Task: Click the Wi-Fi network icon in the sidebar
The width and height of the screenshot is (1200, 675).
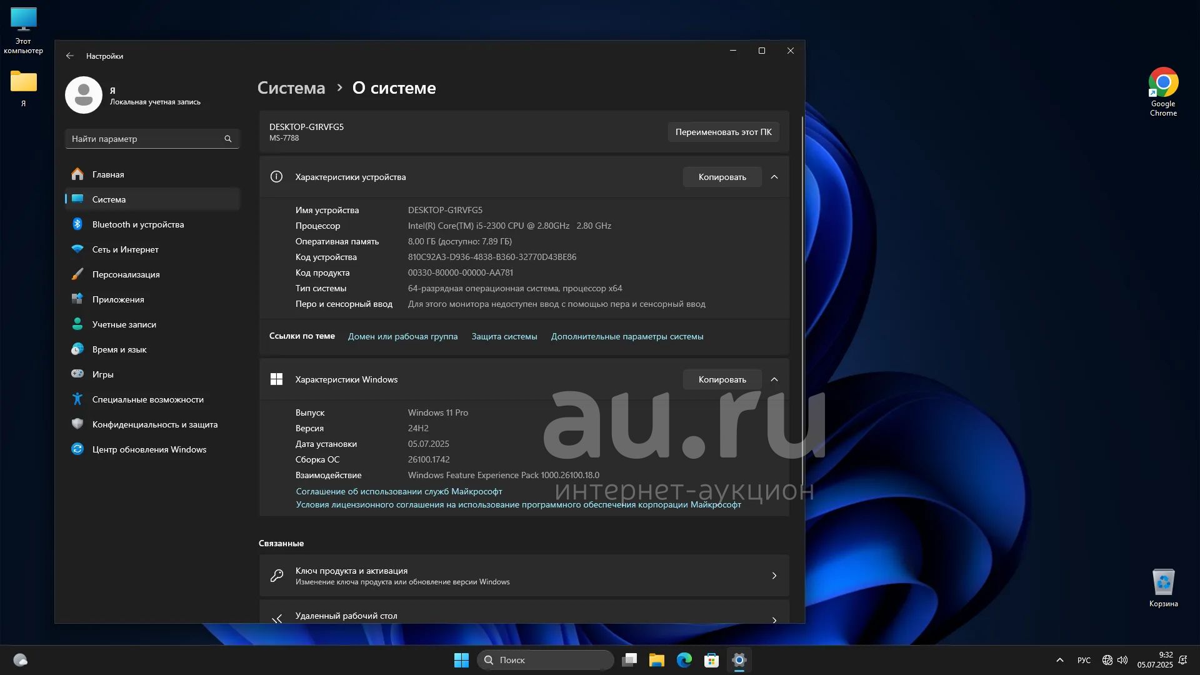Action: (x=77, y=249)
